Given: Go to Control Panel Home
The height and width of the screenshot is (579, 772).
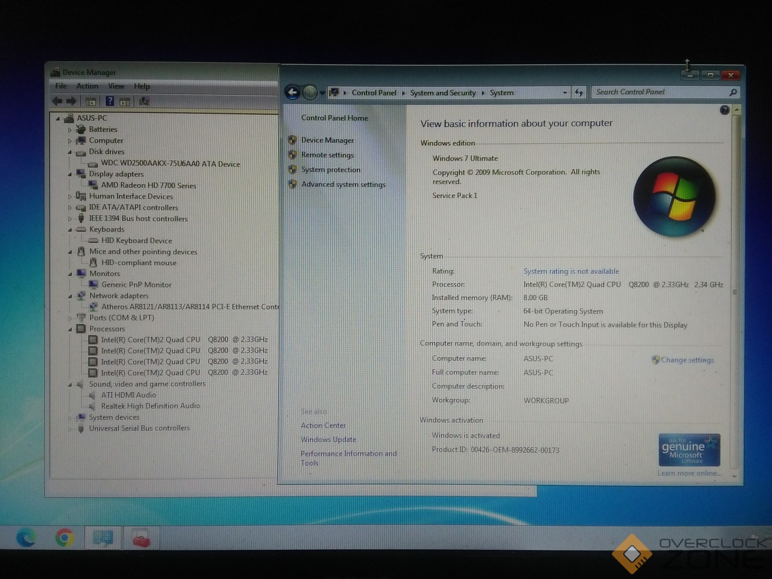Looking at the screenshot, I should (334, 118).
